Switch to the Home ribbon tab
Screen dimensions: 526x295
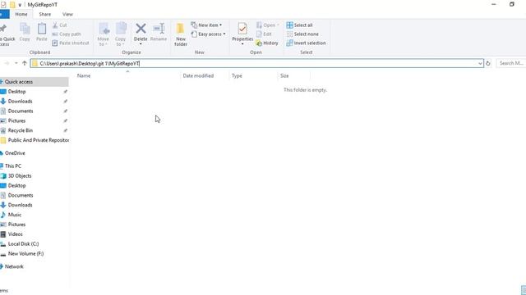click(21, 15)
